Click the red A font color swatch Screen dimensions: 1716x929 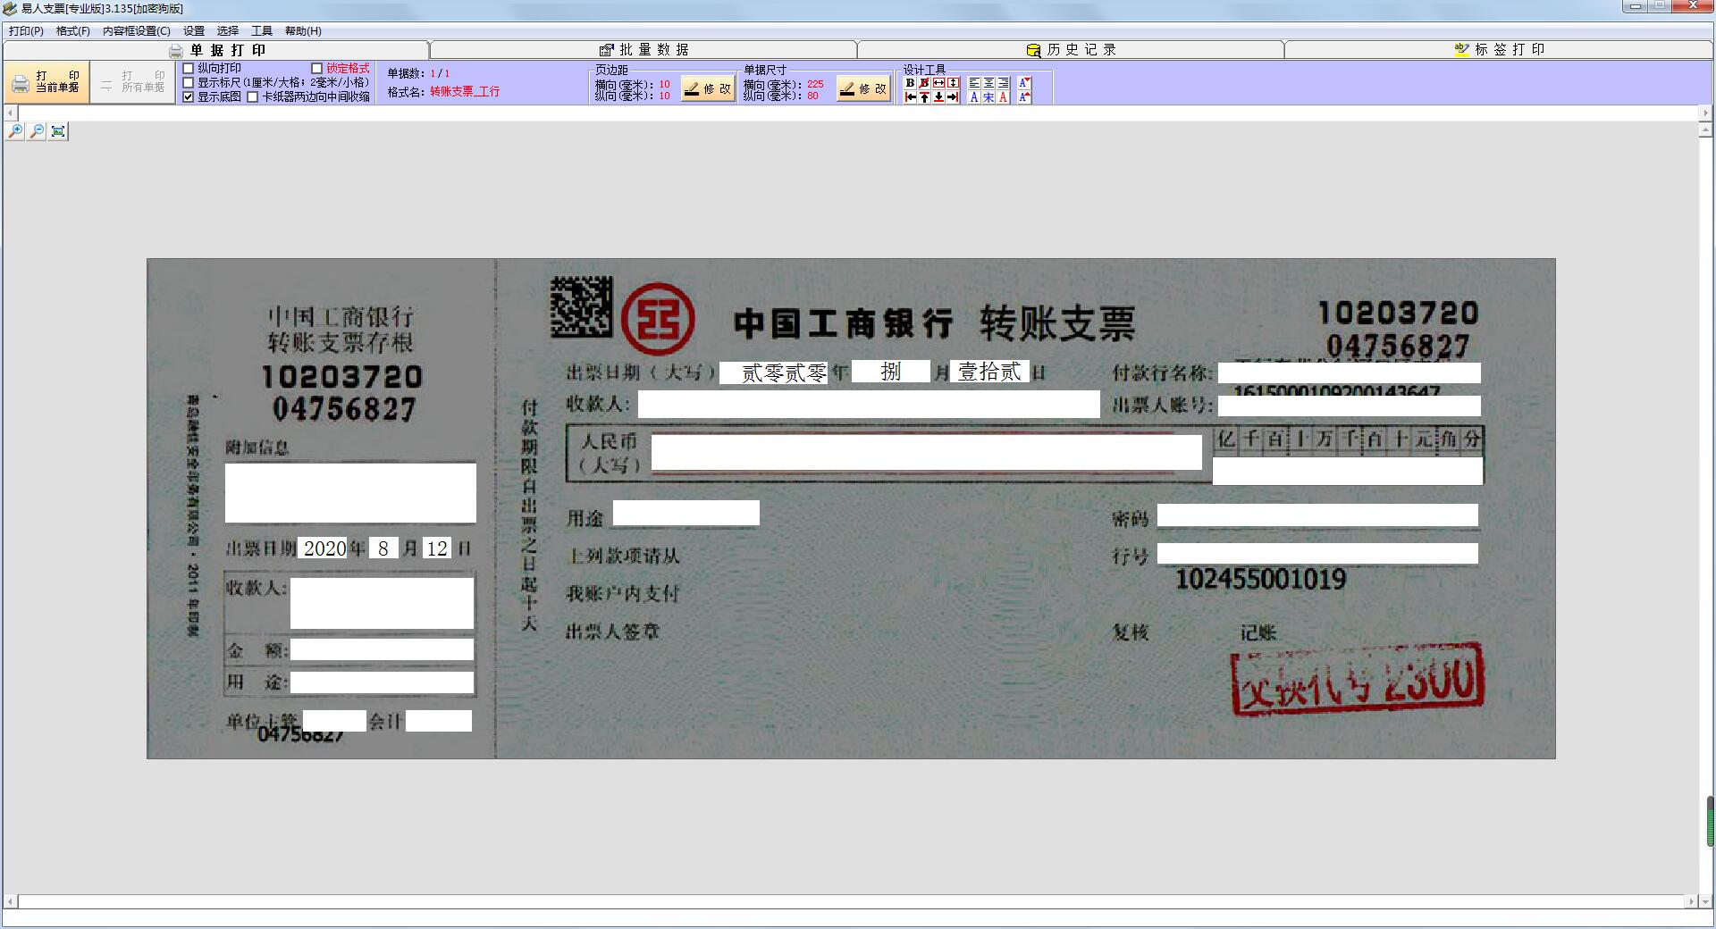point(1002,98)
